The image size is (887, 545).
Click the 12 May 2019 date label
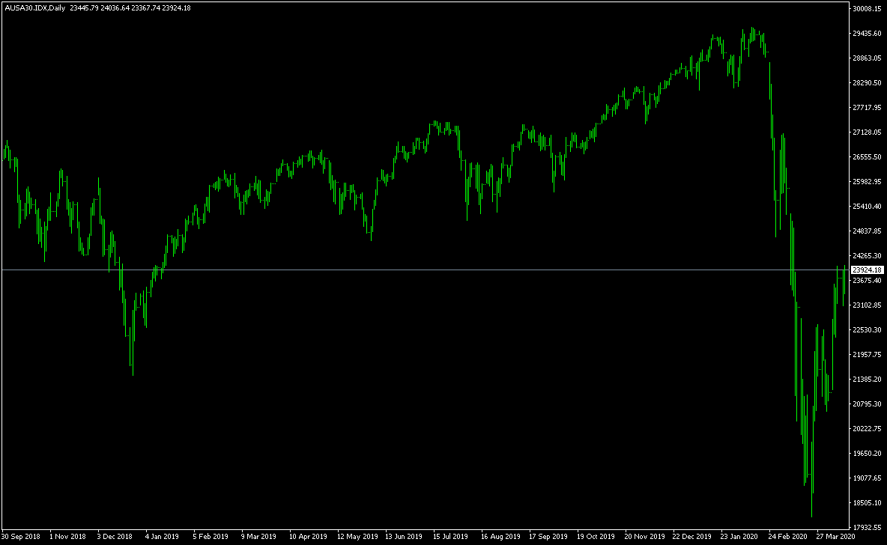(x=357, y=537)
